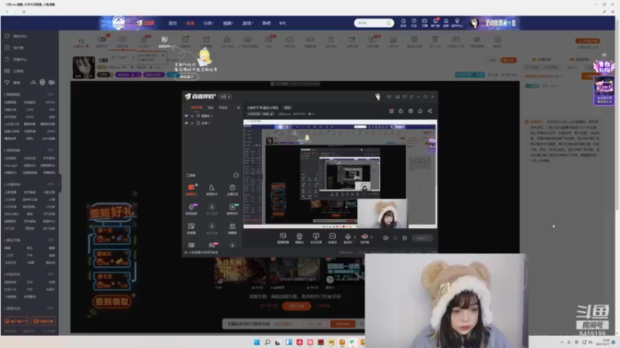The height and width of the screenshot is (348, 620).
Task: Open the 创作中心 icon in header
Action: coord(456,22)
